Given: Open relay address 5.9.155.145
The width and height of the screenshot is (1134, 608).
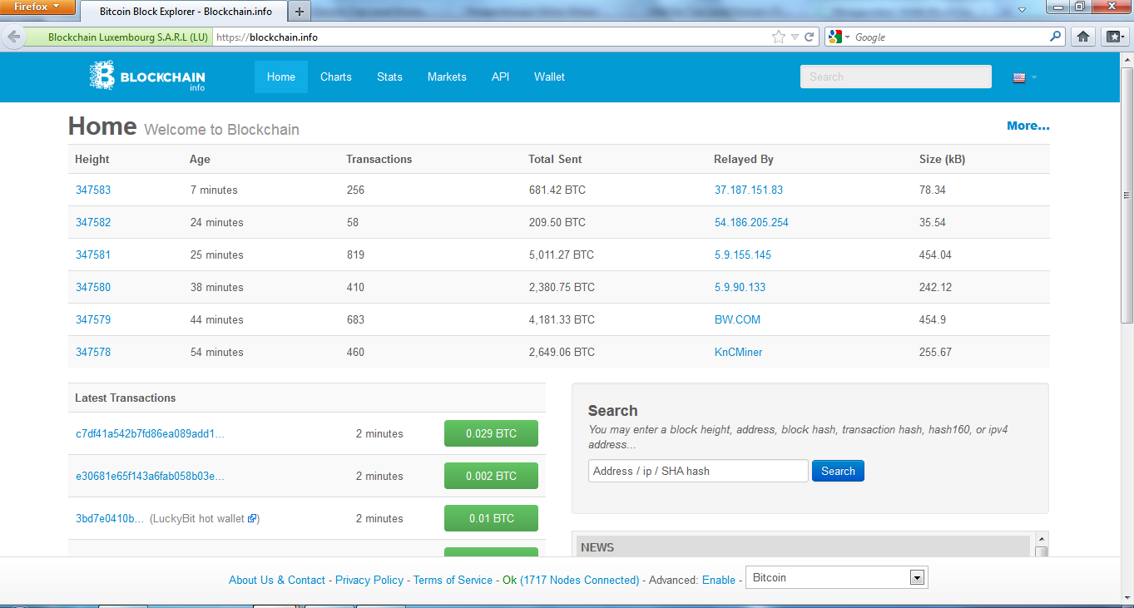Looking at the screenshot, I should click(x=743, y=255).
